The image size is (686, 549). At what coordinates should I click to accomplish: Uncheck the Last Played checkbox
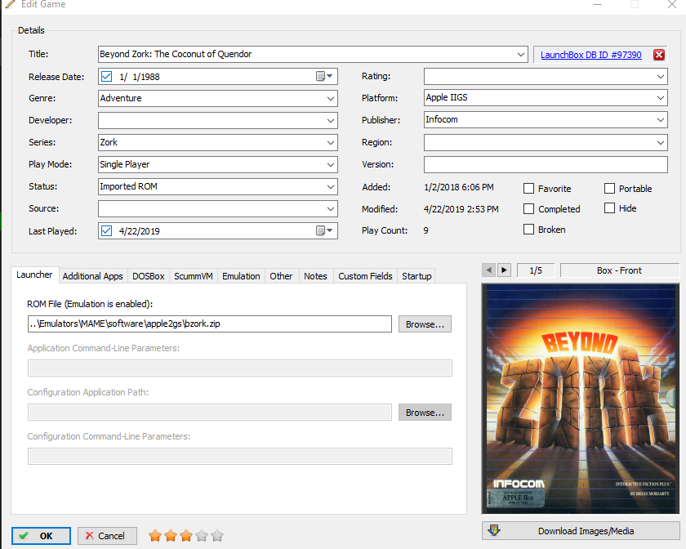pos(106,230)
